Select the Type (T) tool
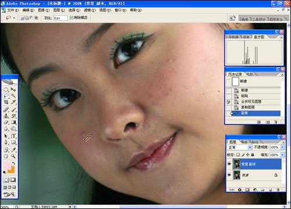Viewport: 291px width, 209px height. click(13, 136)
